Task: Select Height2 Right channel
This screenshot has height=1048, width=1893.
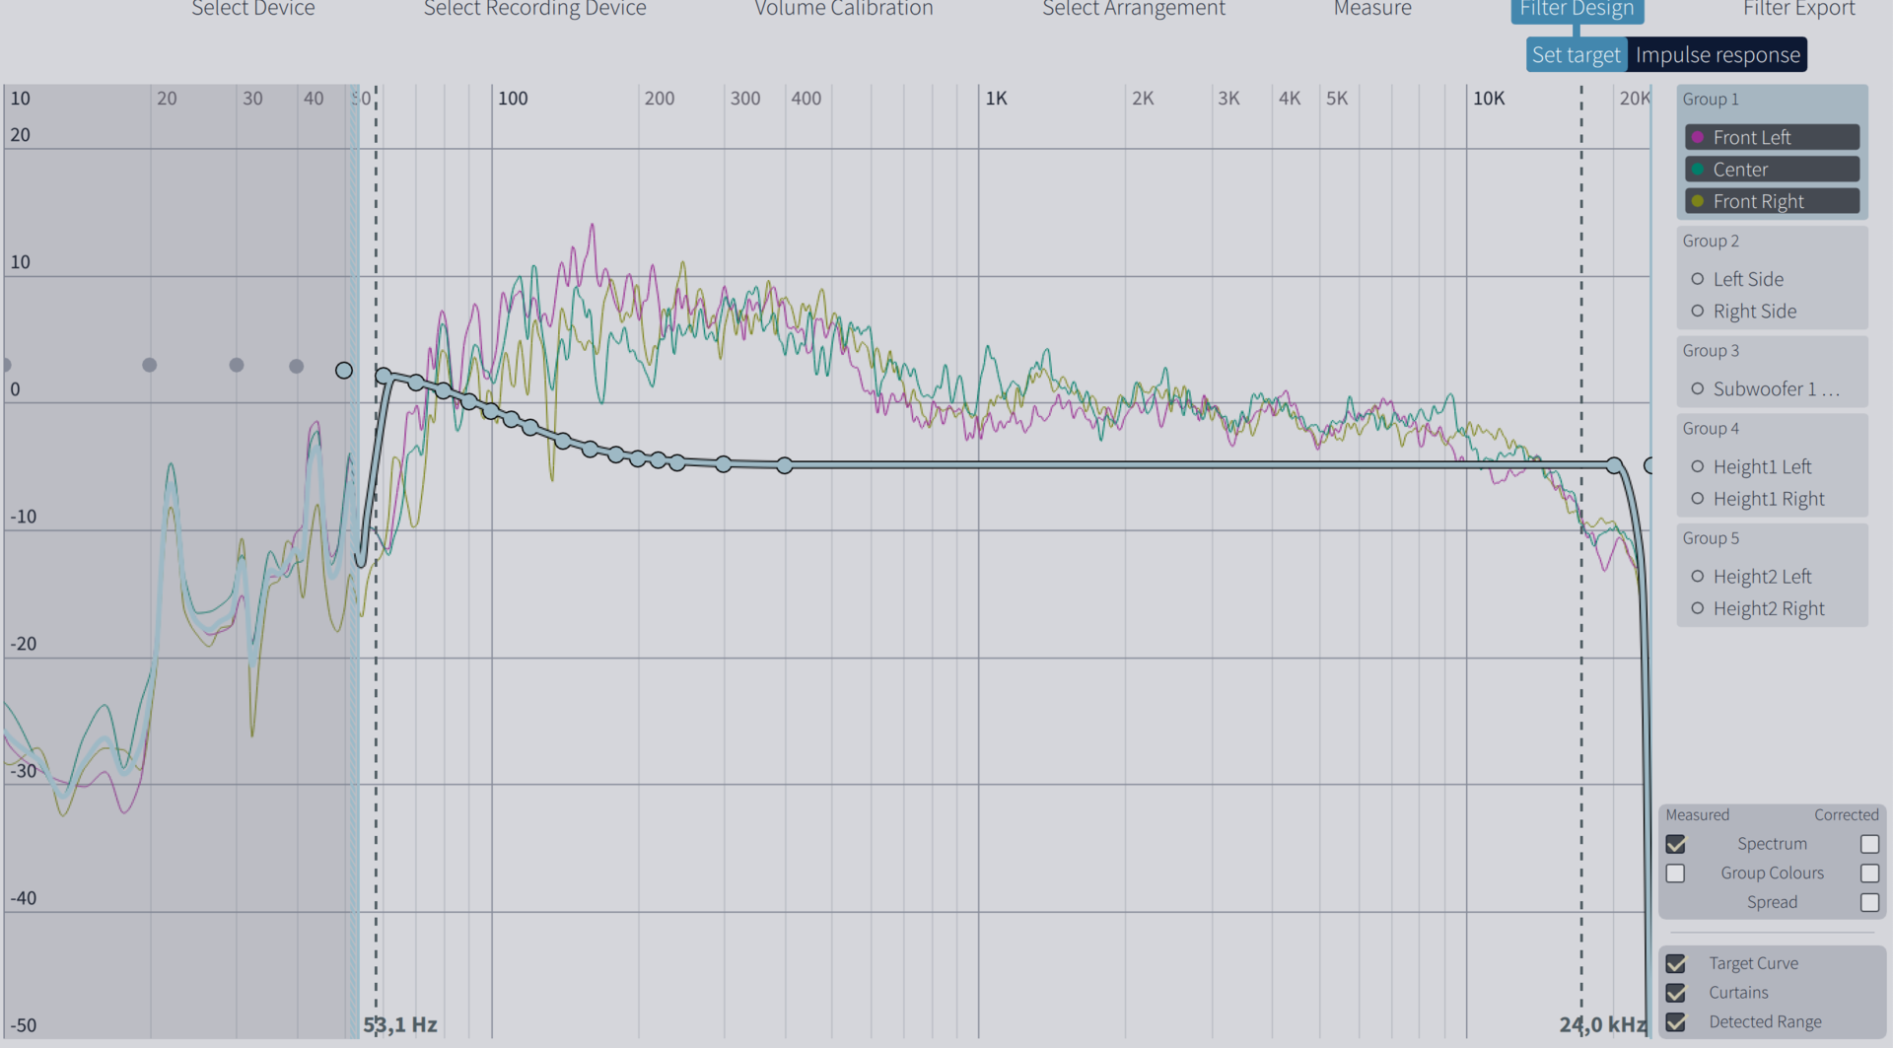Action: [1768, 608]
